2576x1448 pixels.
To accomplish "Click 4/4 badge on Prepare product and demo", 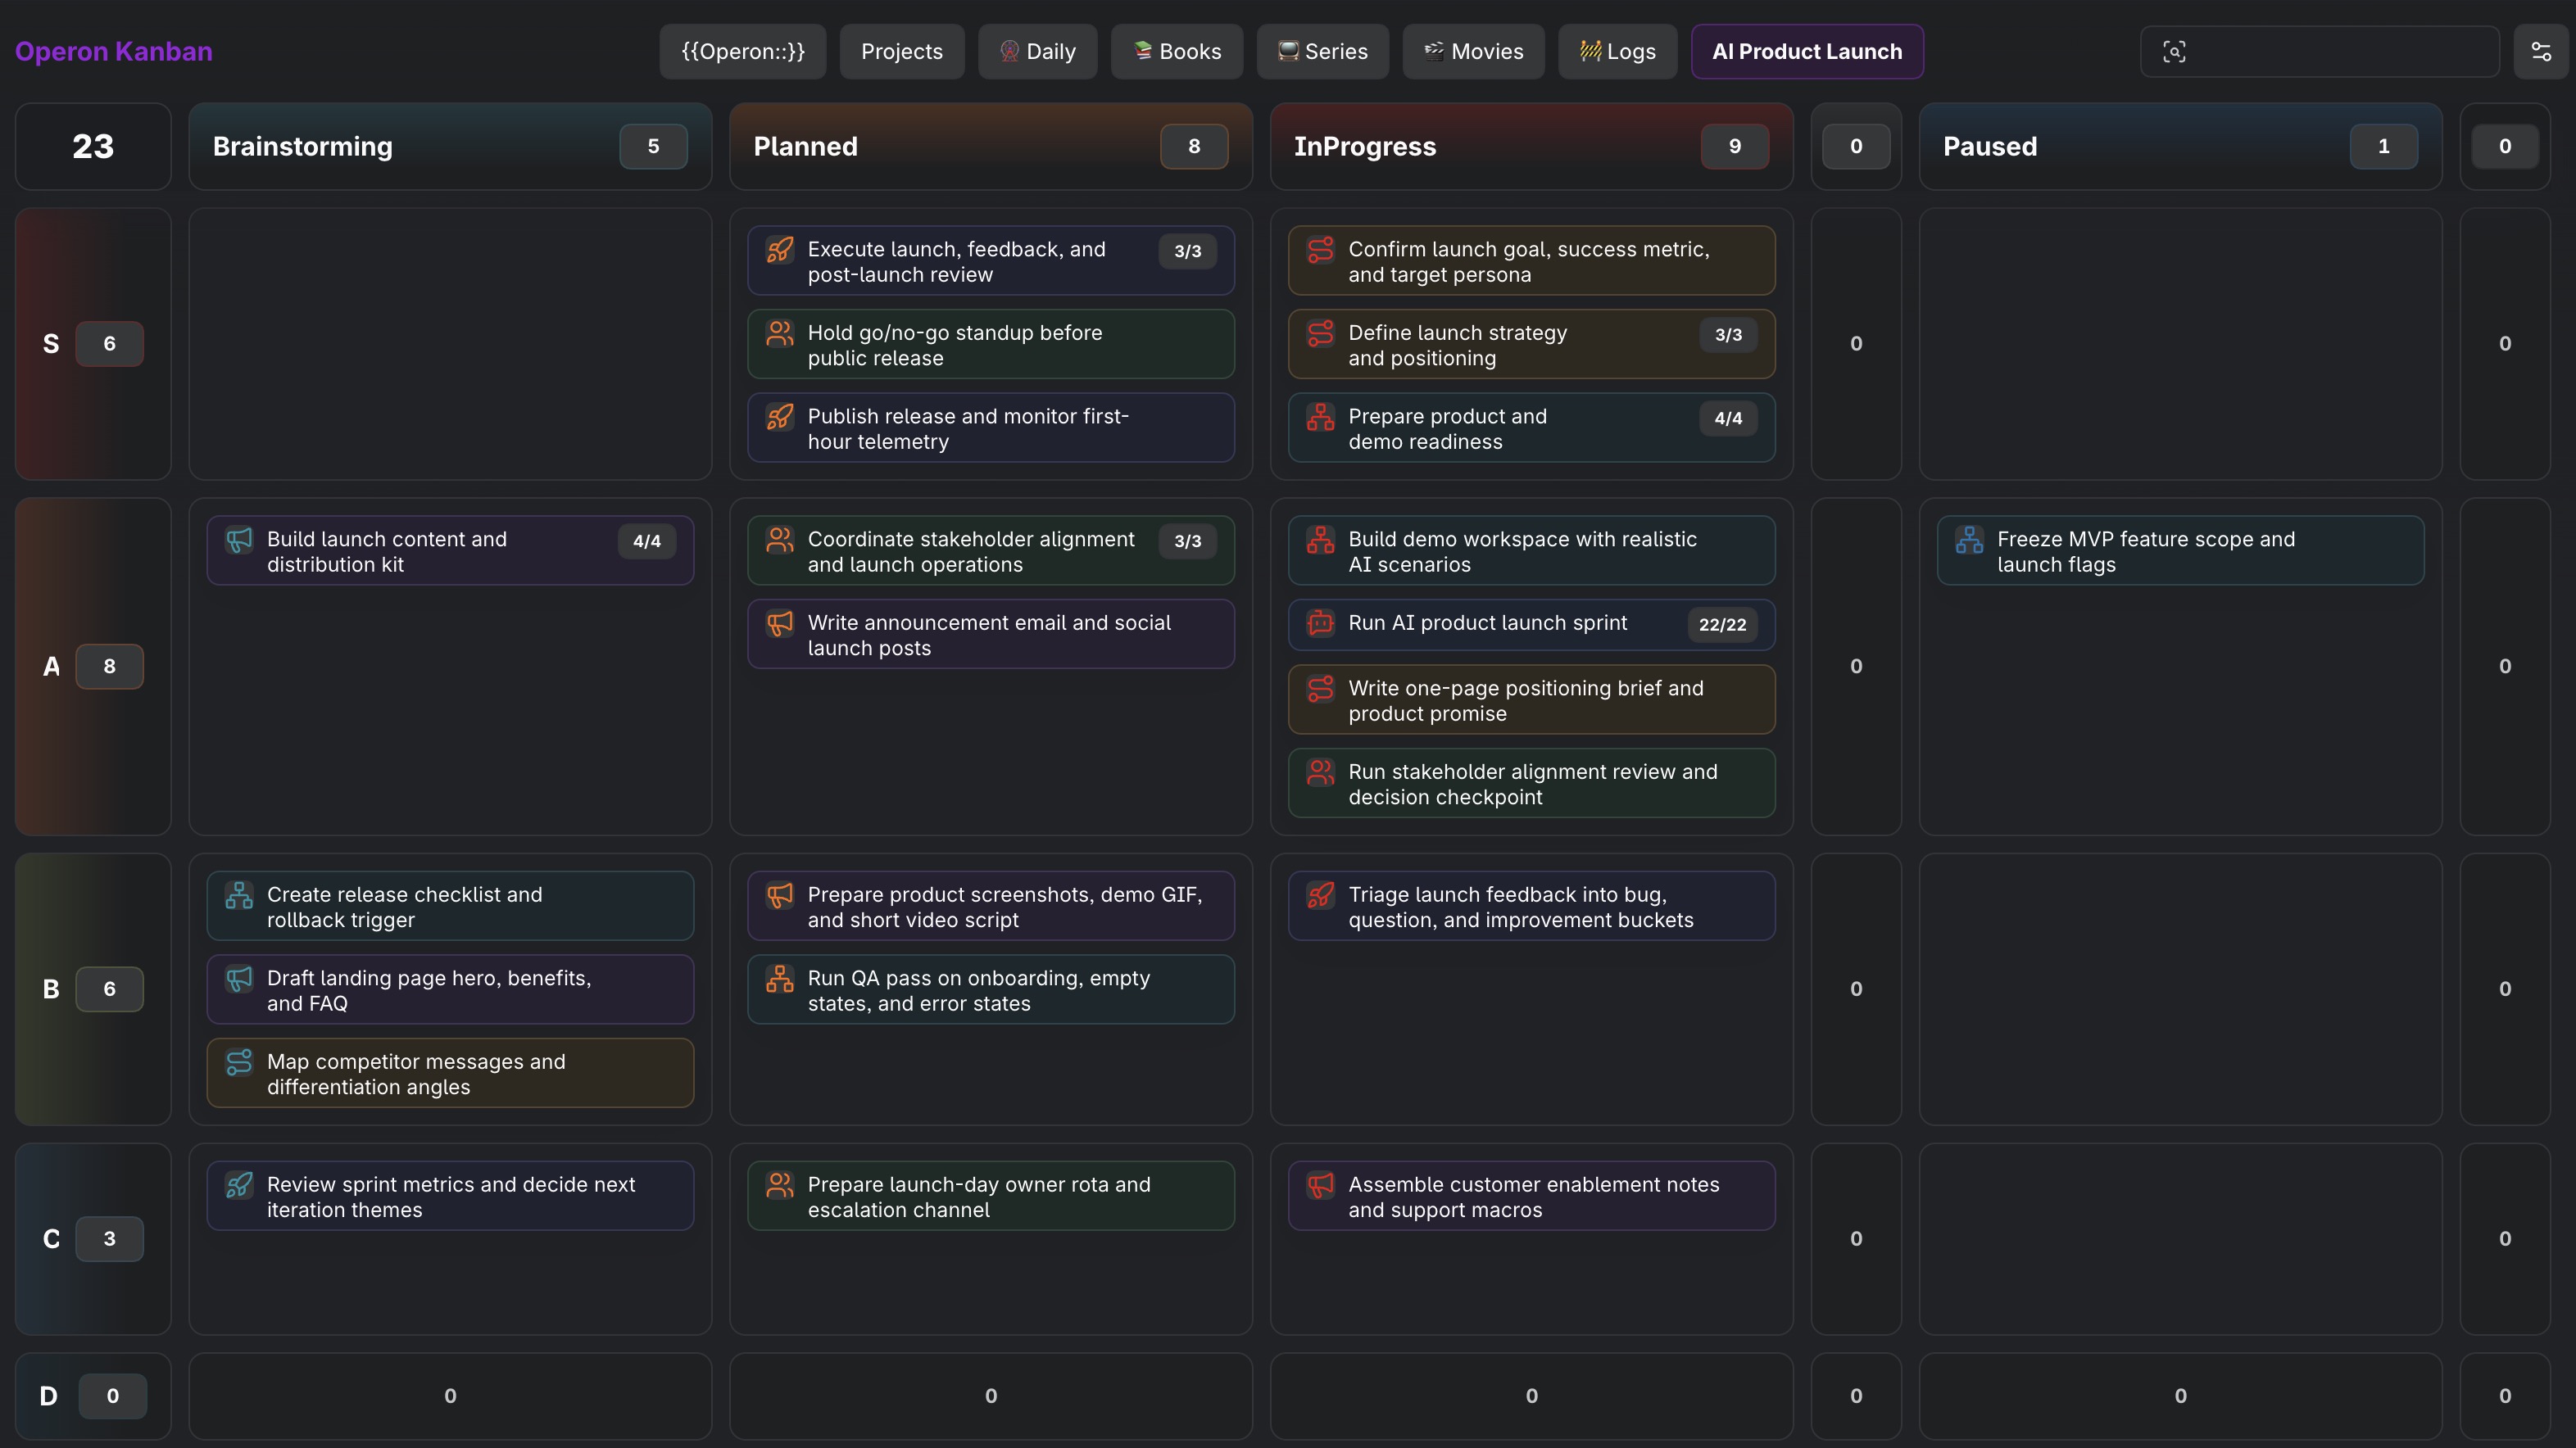I will pyautogui.click(x=1728, y=418).
